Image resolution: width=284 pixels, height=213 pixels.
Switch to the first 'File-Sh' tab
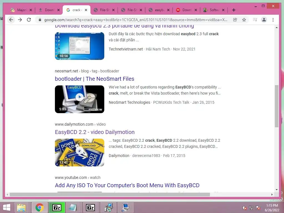click(104, 10)
